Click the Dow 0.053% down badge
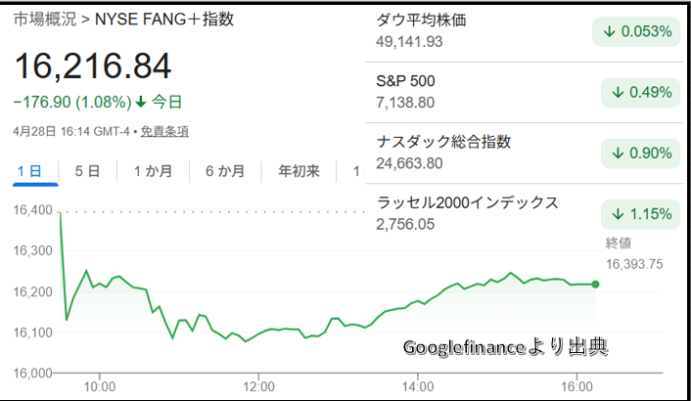The image size is (691, 401). coord(636,32)
